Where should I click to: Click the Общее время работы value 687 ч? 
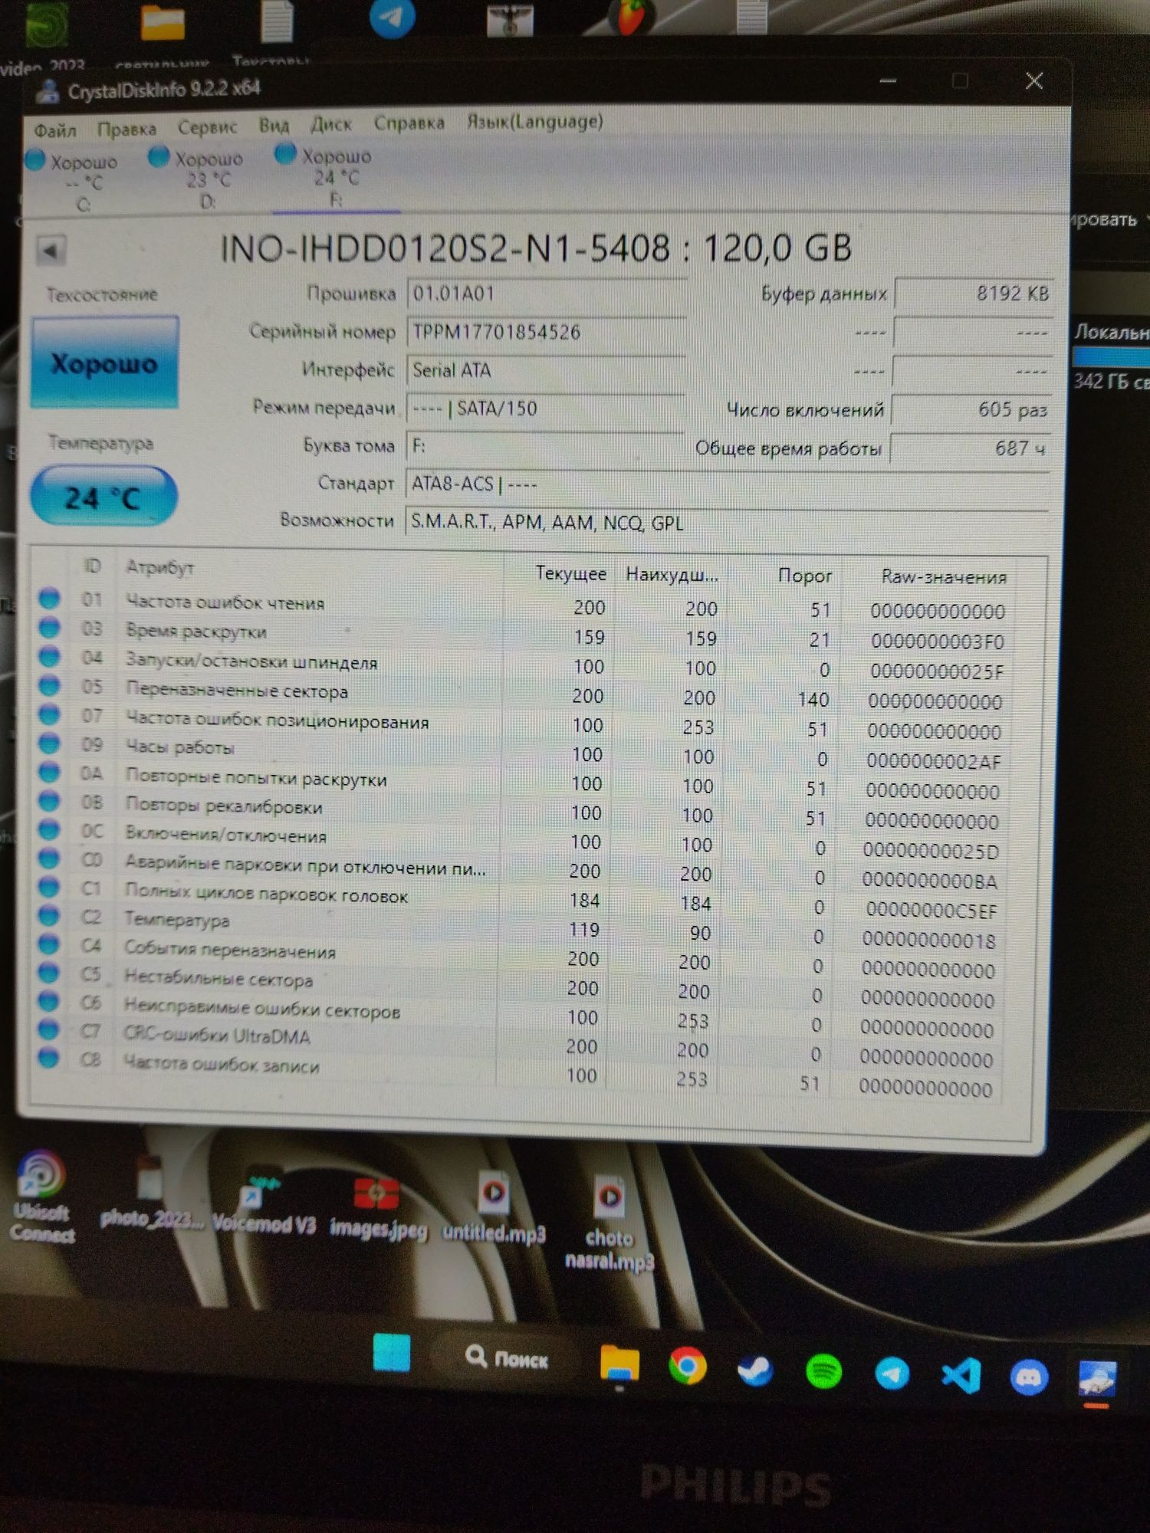click(x=969, y=448)
